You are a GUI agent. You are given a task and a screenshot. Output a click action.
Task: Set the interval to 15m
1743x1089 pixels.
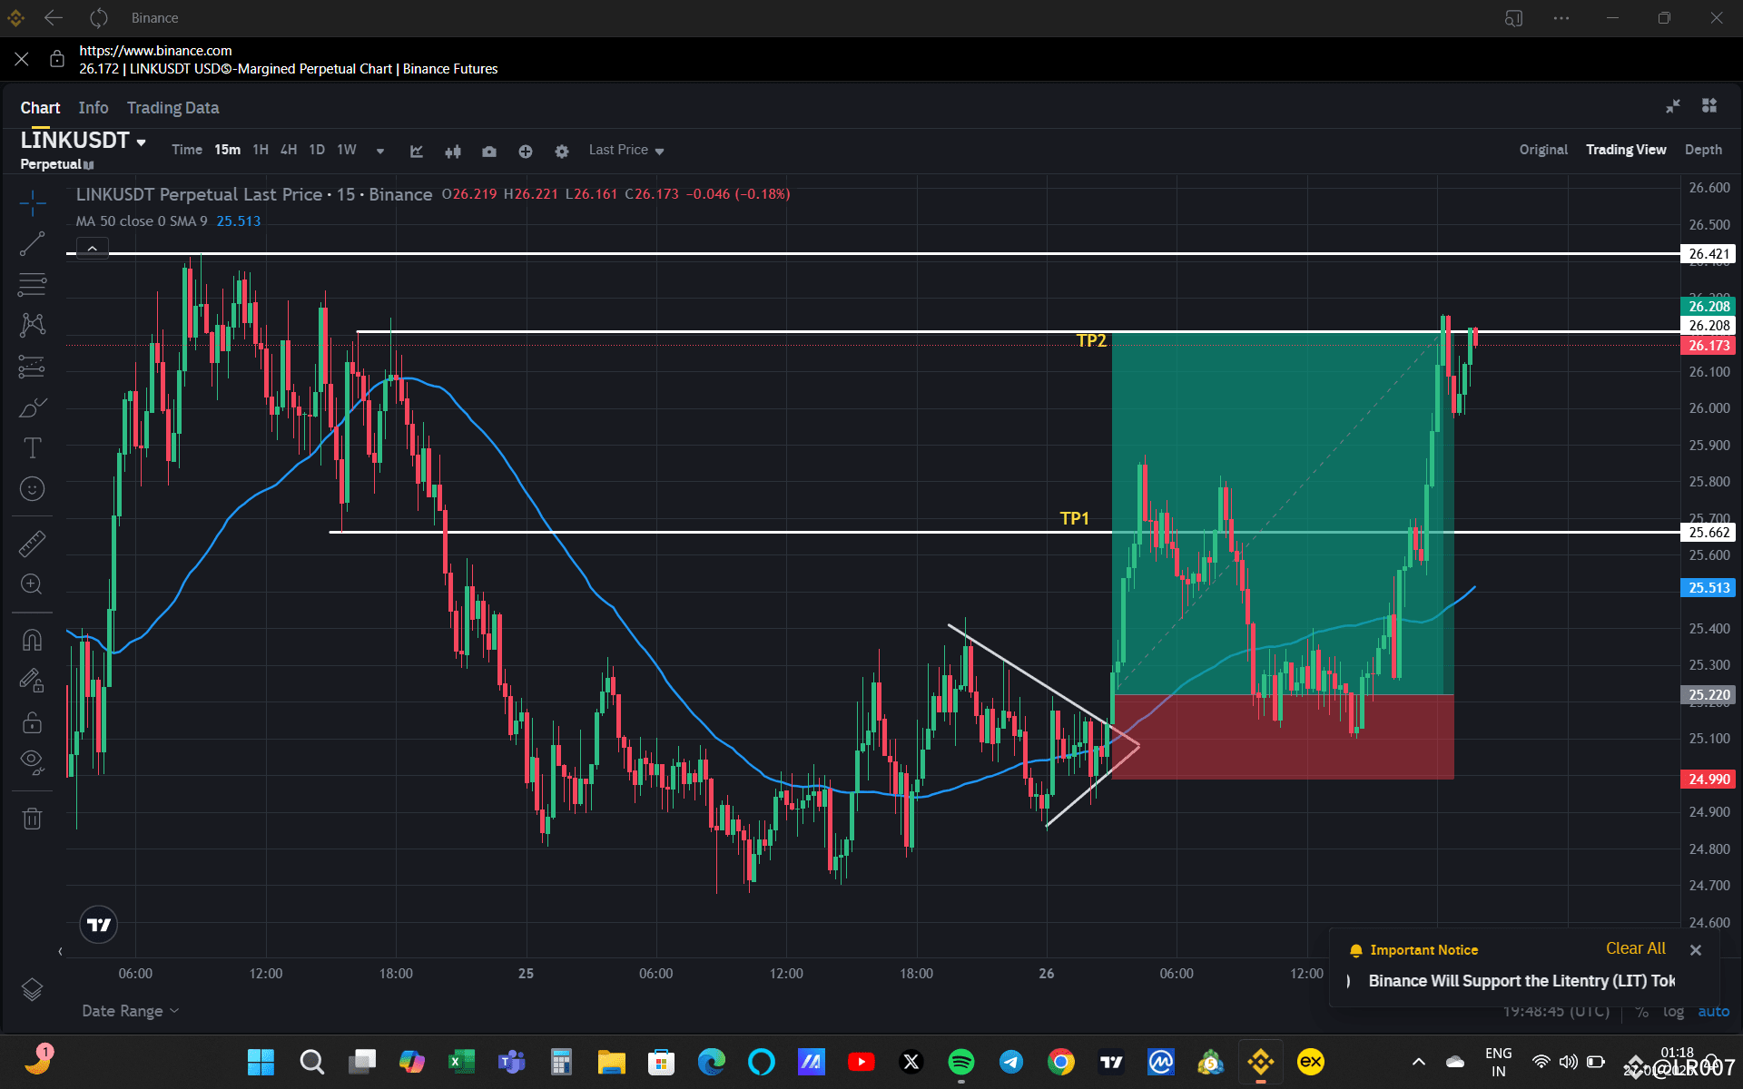coord(227,150)
